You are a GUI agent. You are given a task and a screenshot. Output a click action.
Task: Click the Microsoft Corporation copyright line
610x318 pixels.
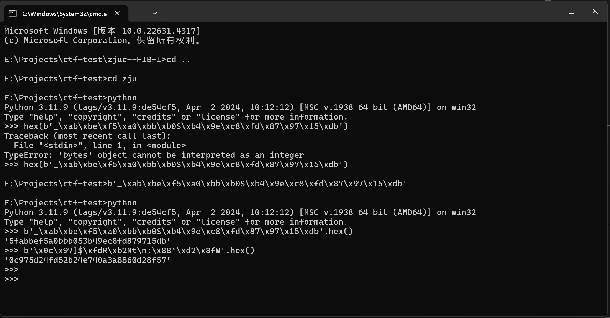point(102,41)
